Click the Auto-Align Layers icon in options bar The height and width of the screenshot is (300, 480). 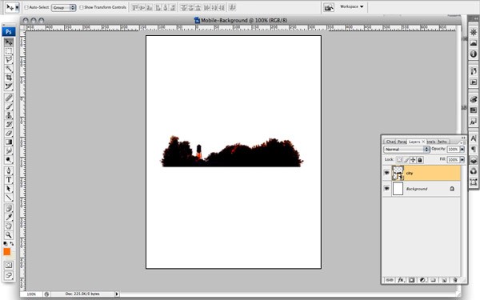232,7
